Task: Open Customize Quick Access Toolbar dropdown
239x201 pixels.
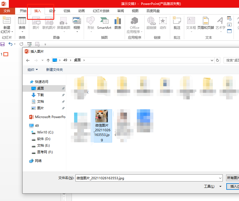Action: tap(45, 44)
